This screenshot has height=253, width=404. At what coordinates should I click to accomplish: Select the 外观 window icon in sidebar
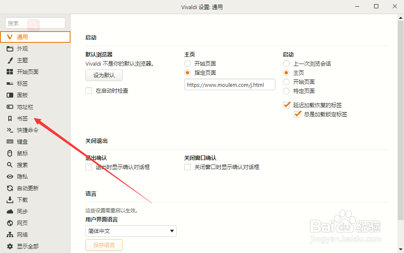pos(10,49)
